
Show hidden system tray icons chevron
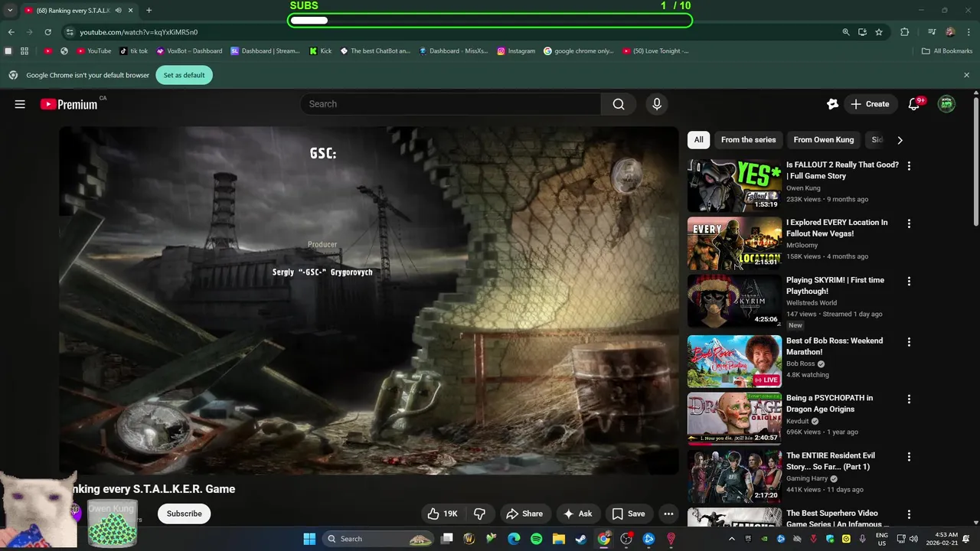(x=731, y=539)
